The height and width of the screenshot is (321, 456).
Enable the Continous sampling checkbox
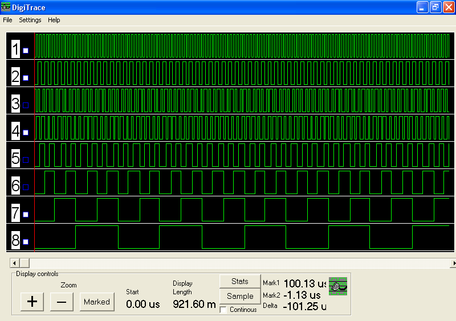pos(223,310)
